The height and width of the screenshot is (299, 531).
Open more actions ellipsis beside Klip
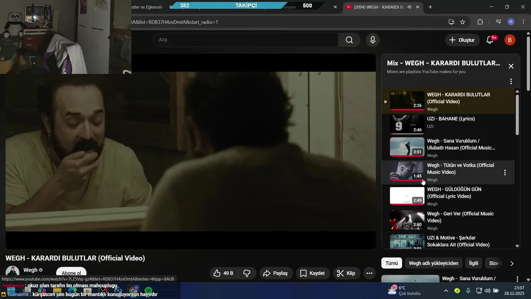[x=369, y=273]
